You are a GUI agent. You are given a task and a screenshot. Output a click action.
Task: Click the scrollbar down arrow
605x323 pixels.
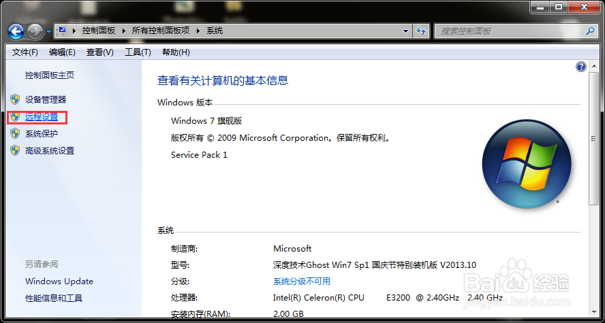594,311
